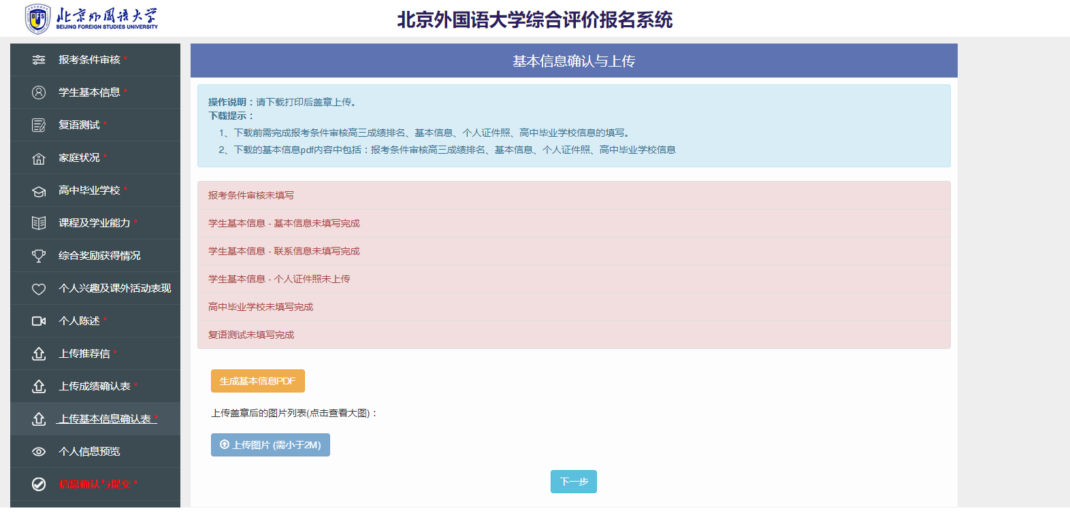This screenshot has height=517, width=1070.
Task: Click 生成基本信息PDF button
Action: point(258,381)
